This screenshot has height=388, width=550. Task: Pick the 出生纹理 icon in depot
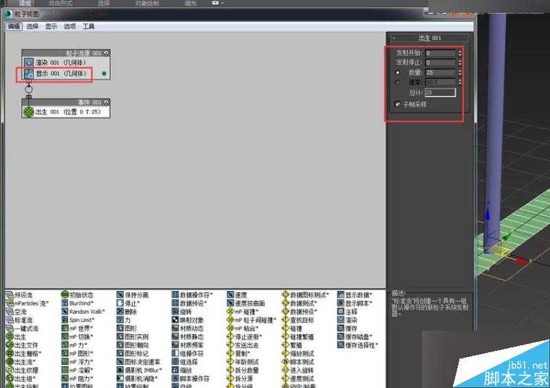pyautogui.click(x=10, y=370)
